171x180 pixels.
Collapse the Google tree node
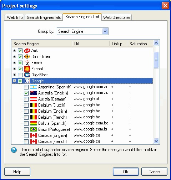pyautogui.click(x=14, y=81)
